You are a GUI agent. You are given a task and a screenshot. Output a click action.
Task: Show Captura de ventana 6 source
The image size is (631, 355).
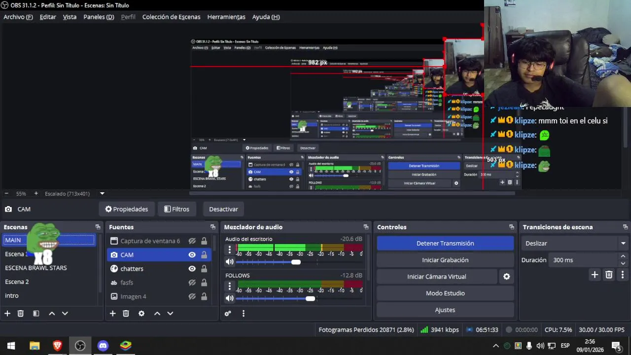pyautogui.click(x=192, y=241)
